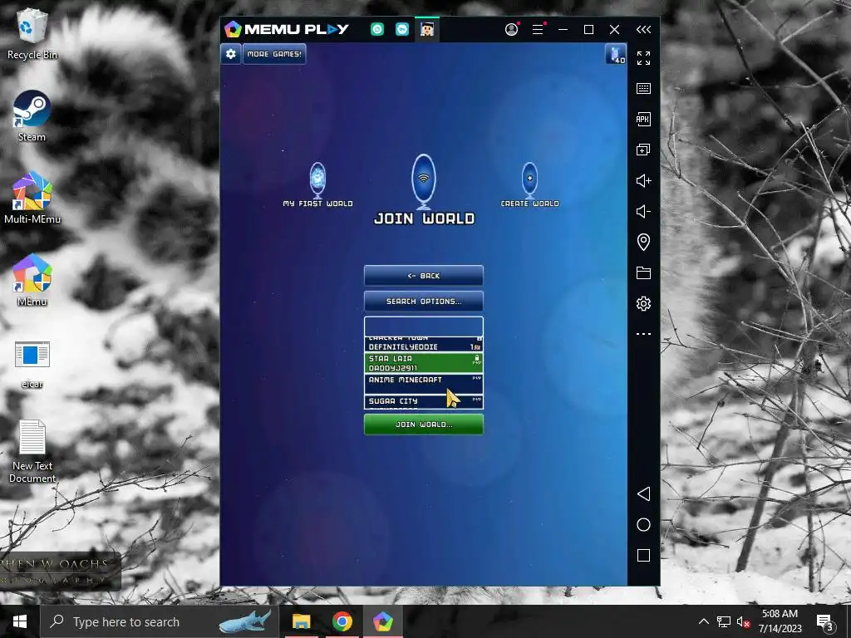Go back with the <- Back button
851x638 pixels.
point(424,276)
